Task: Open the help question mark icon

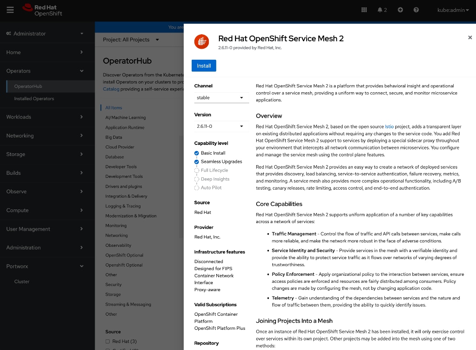Action: (x=416, y=10)
